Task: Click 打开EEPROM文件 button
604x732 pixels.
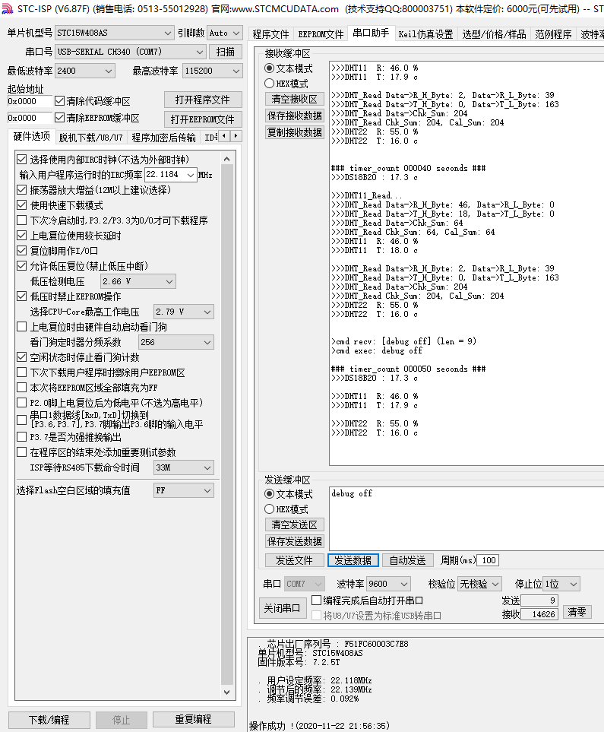Action: point(203,119)
